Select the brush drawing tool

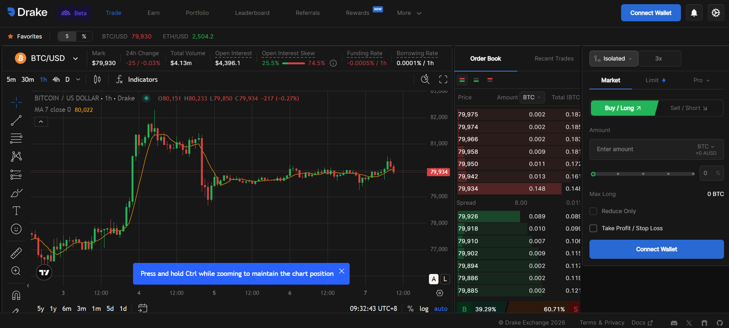(x=16, y=193)
